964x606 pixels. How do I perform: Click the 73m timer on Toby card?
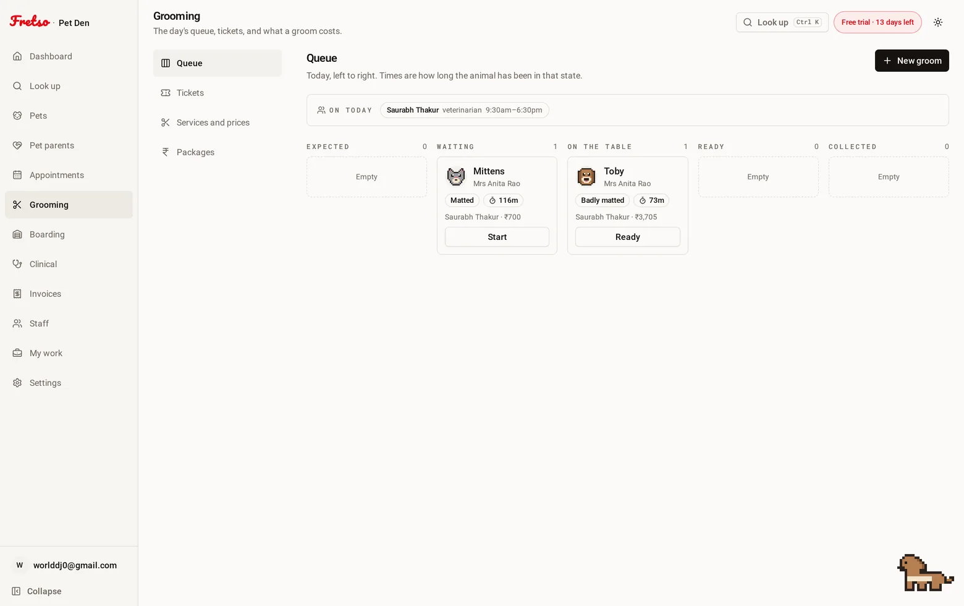651,200
